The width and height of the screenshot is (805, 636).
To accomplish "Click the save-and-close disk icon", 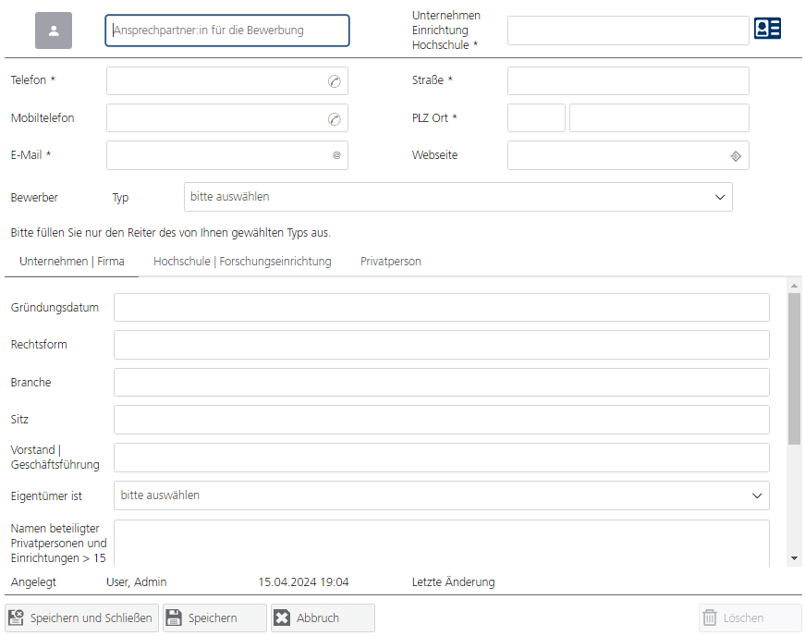I will (x=16, y=618).
